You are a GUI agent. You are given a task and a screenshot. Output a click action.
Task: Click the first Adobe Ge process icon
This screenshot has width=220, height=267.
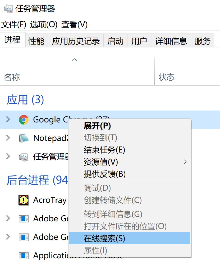click(24, 218)
